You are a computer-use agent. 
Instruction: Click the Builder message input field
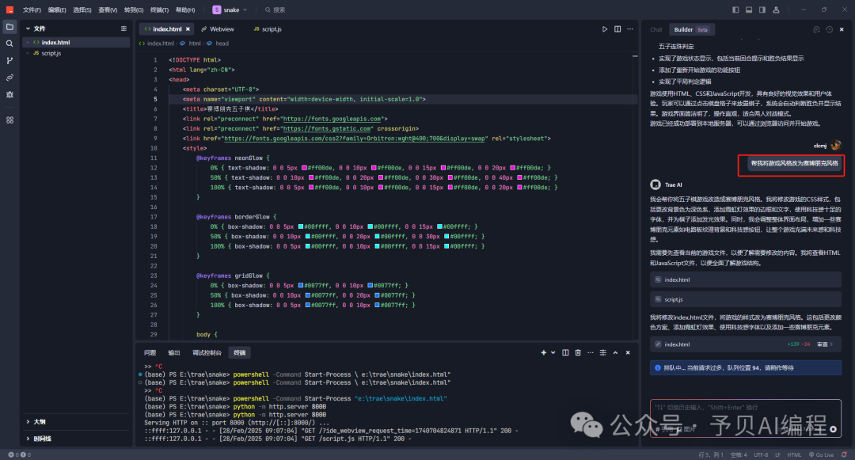point(744,408)
